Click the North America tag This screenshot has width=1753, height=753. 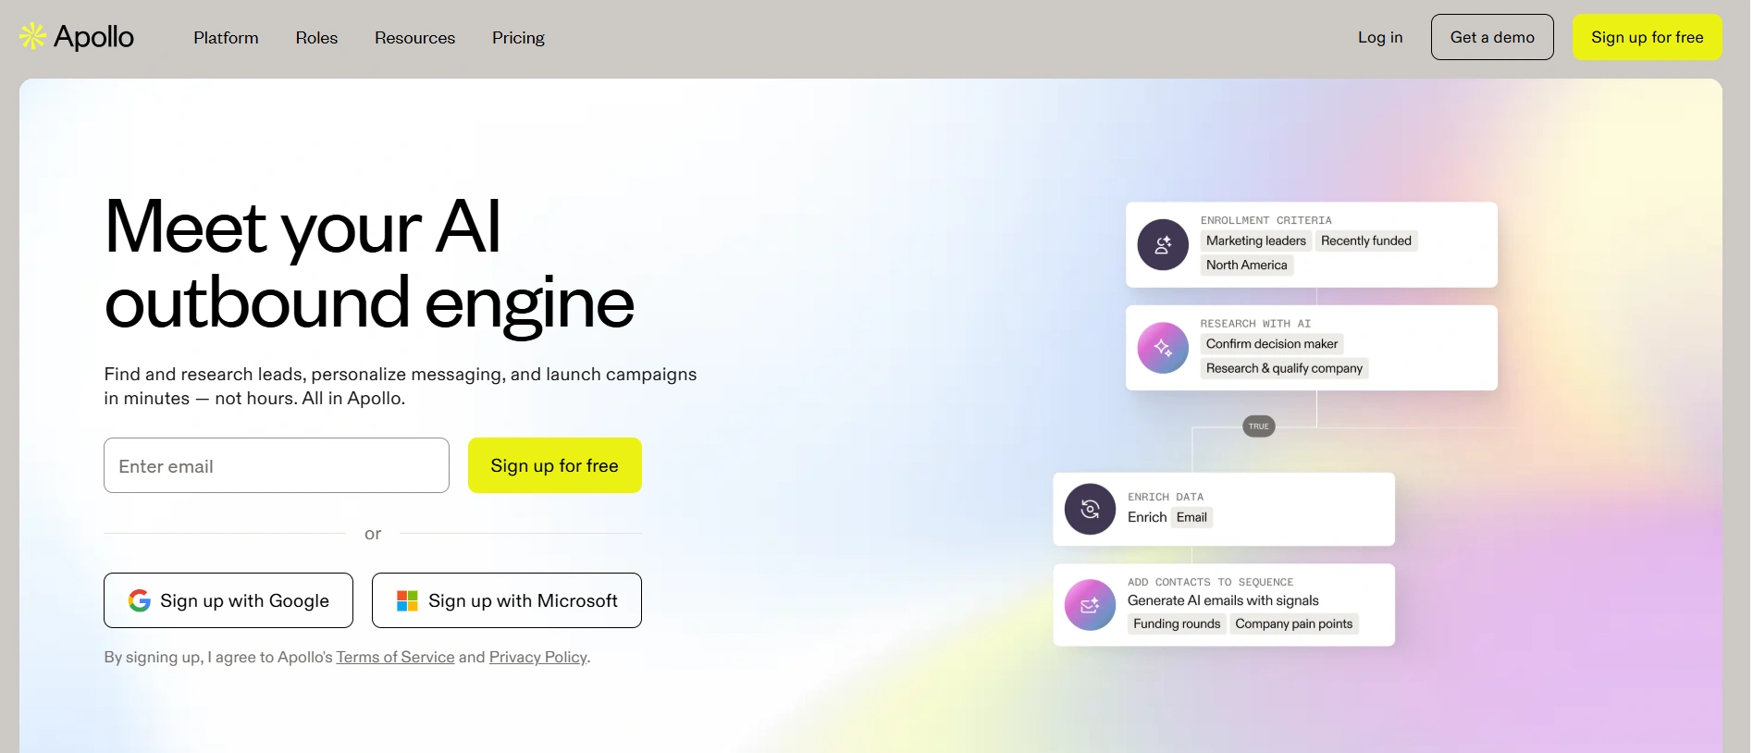(x=1246, y=265)
